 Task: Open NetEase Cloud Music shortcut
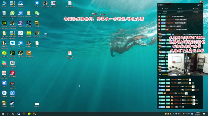point(12,74)
